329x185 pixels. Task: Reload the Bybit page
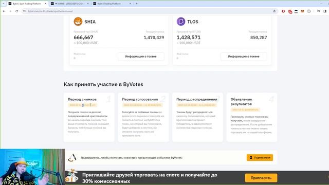coord(17,11)
